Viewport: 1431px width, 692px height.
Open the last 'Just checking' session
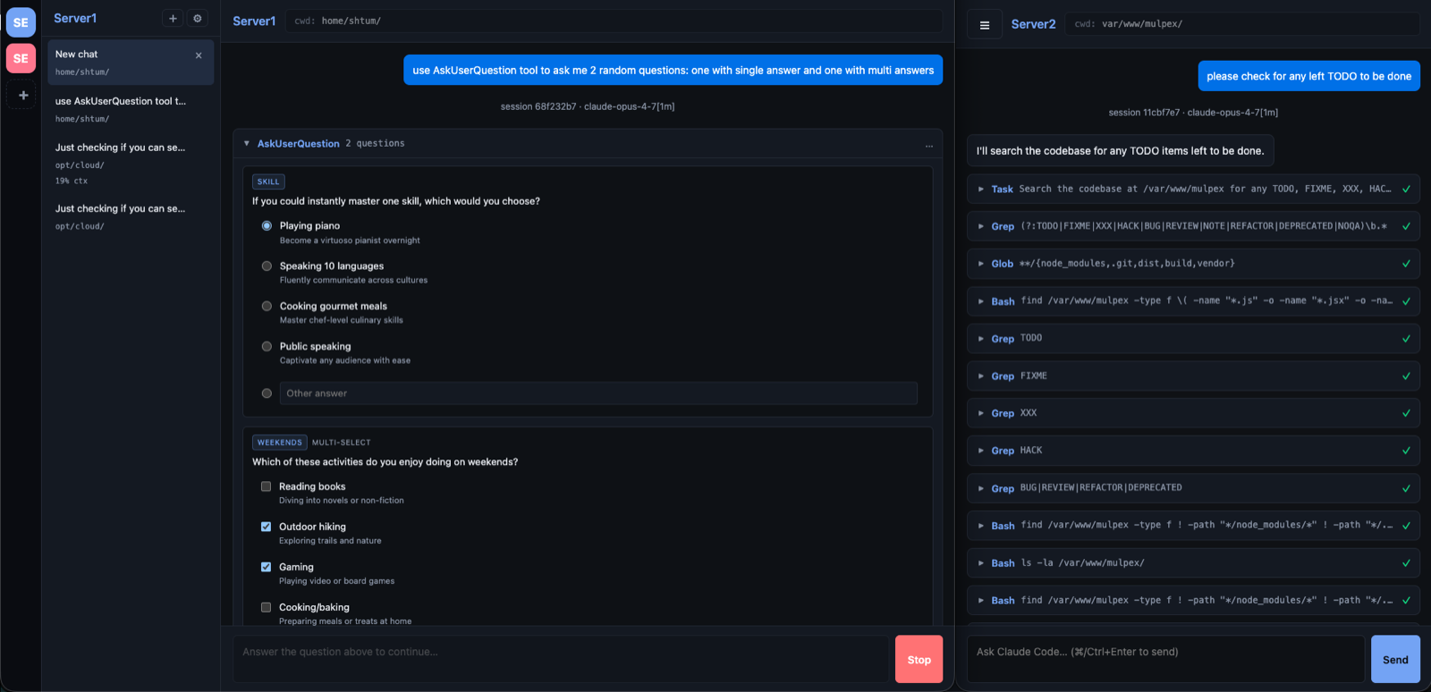point(131,217)
